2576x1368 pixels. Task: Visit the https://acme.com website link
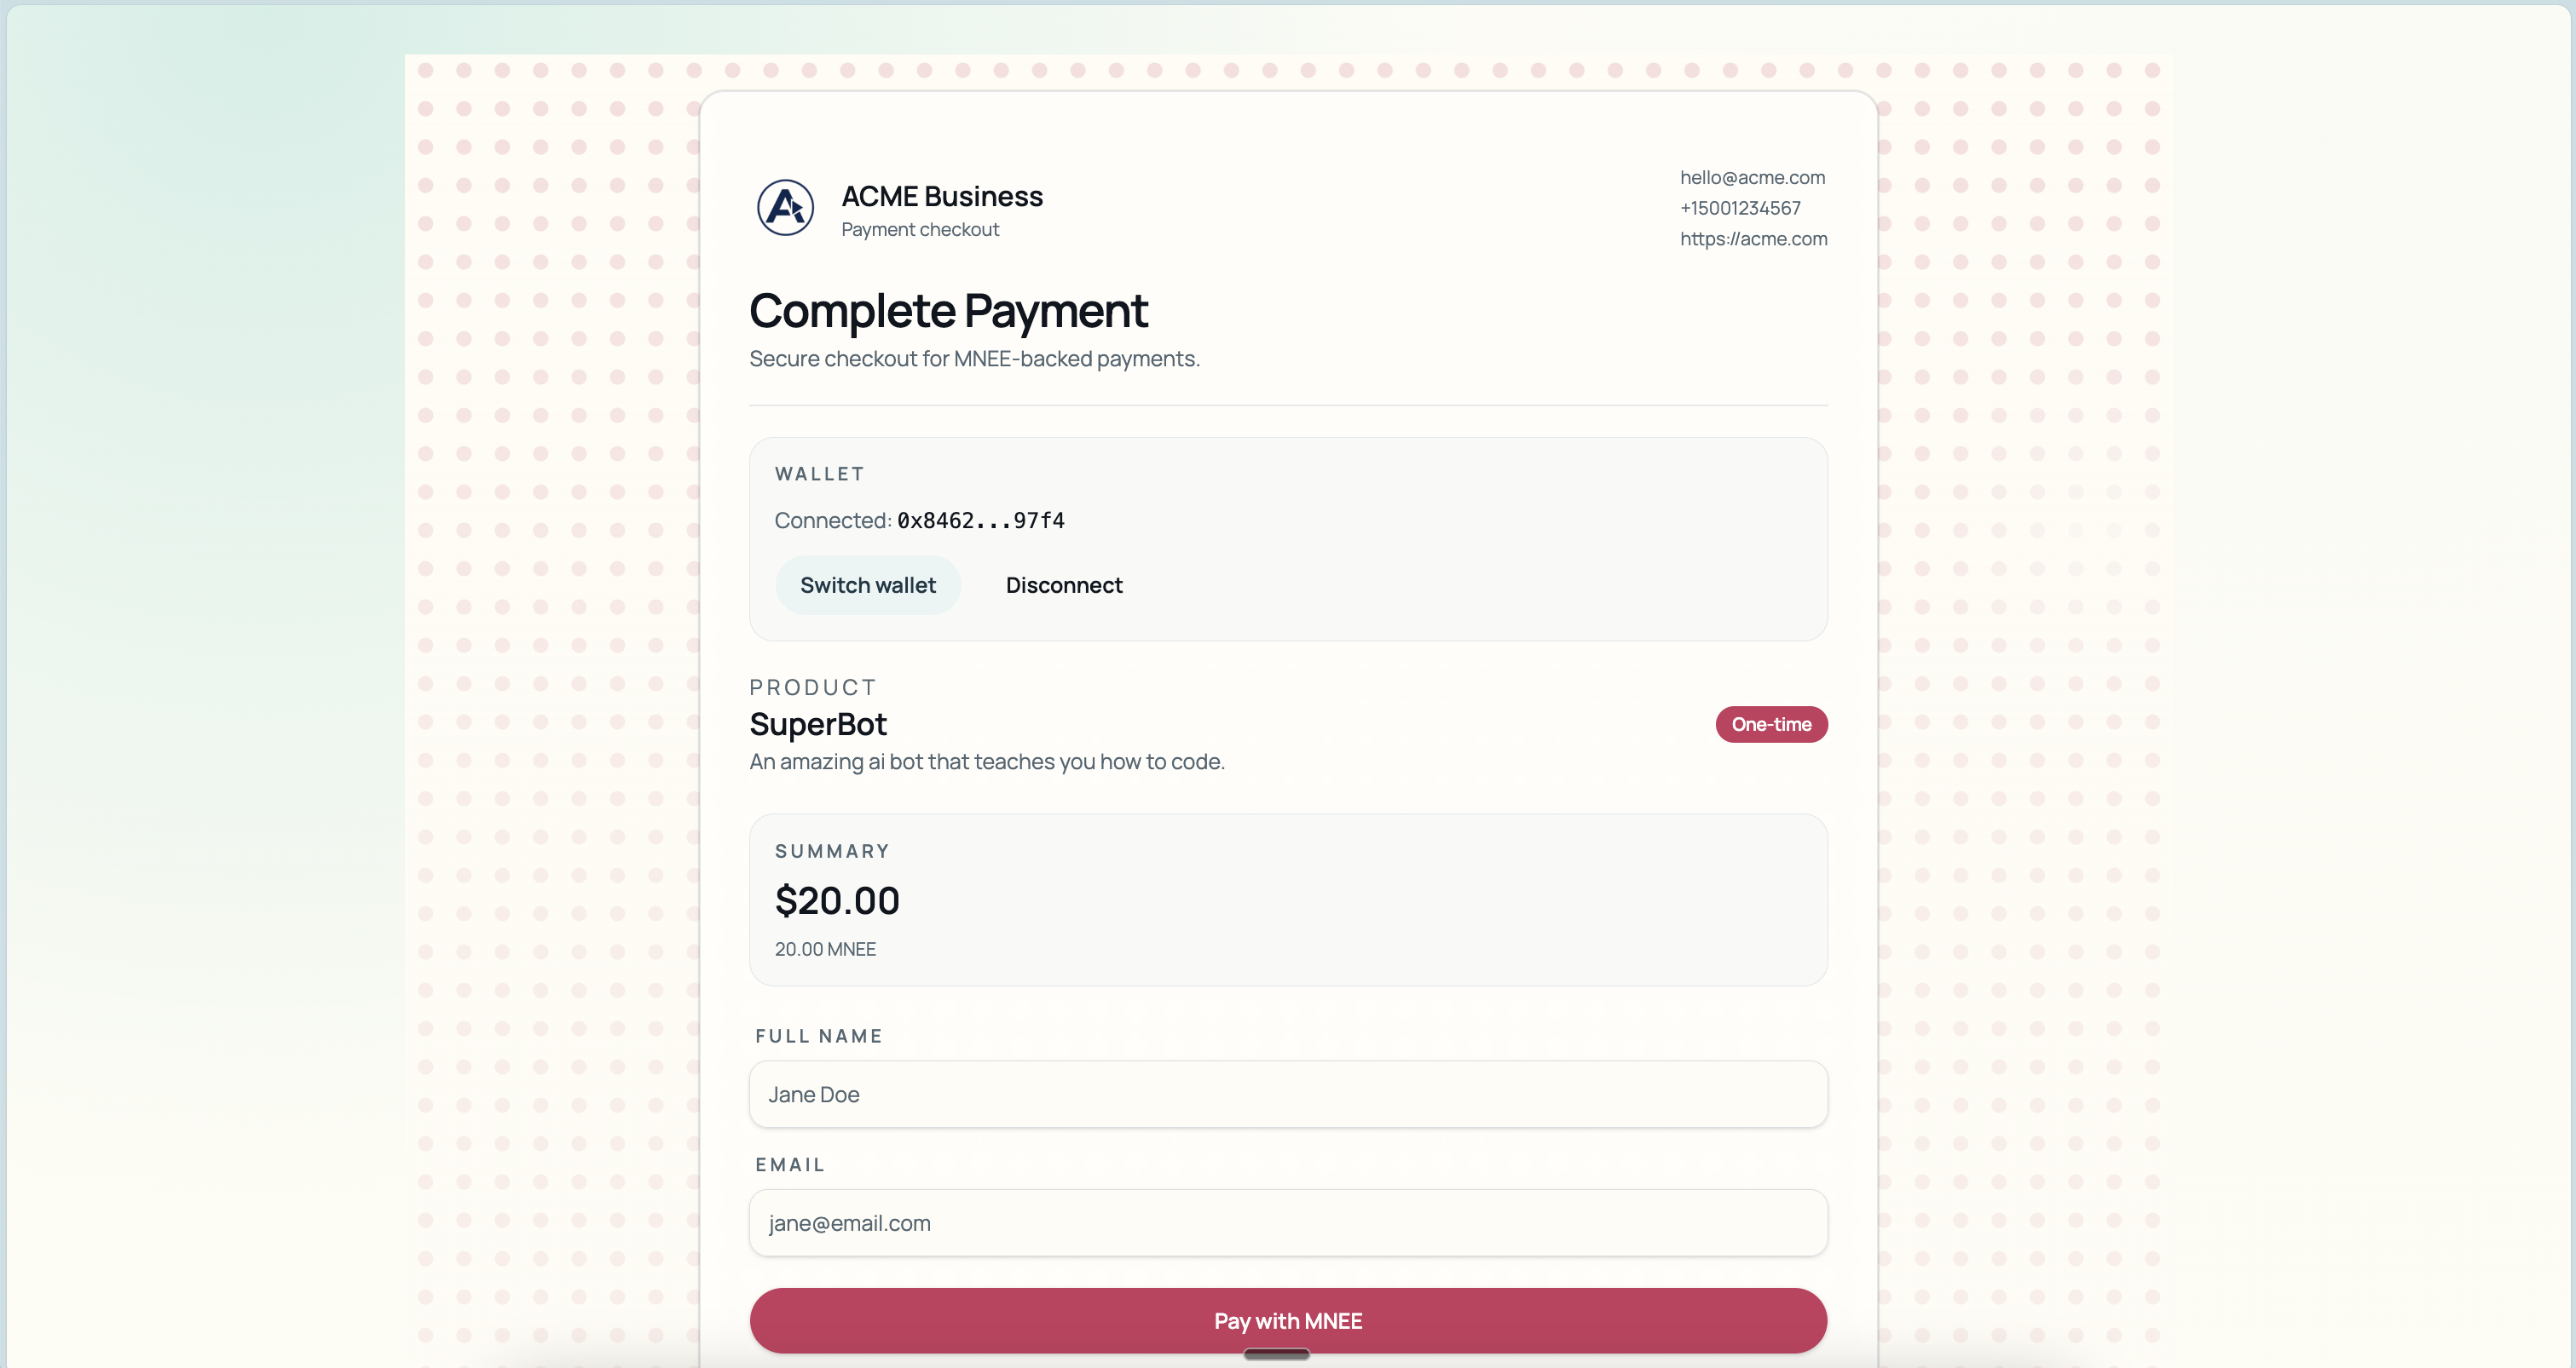[1753, 239]
